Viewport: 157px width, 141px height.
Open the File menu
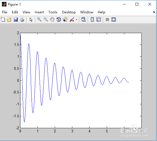pos(4,12)
